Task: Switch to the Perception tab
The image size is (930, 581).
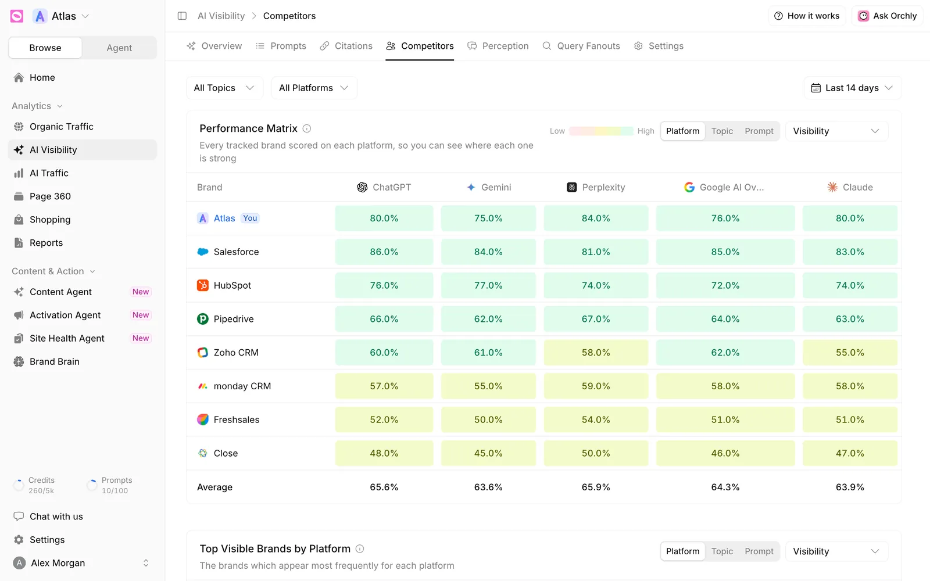Action: 498,46
